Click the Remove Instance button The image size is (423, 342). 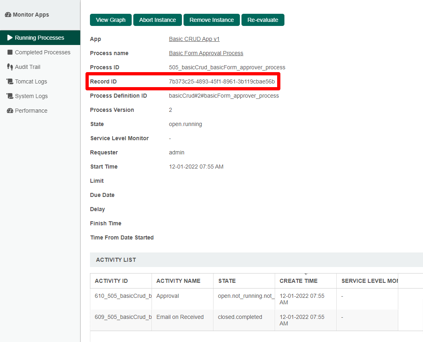point(211,20)
